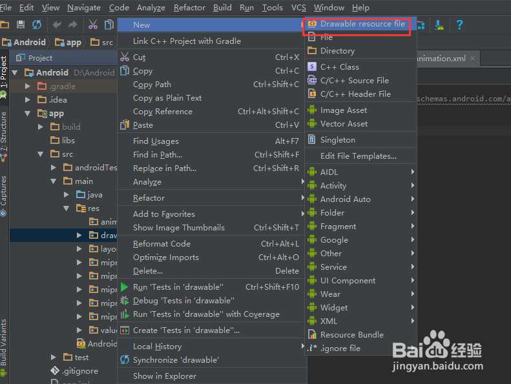Expand the Activity submenu
This screenshot has width=511, height=384.
[360, 186]
